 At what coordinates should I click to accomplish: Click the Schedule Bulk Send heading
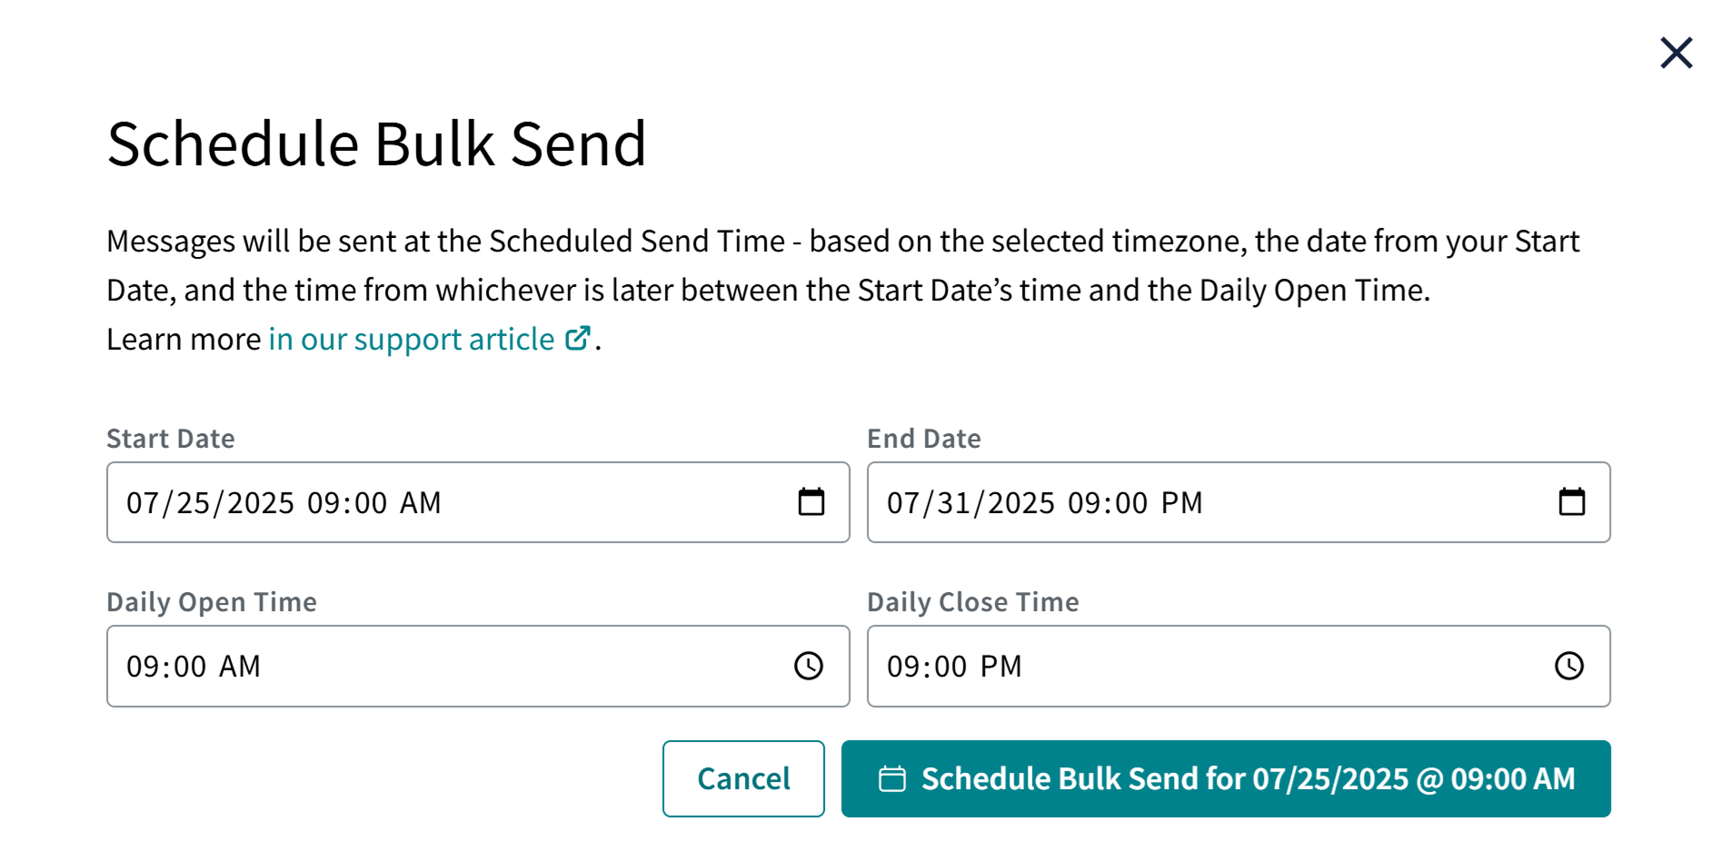coord(377,143)
